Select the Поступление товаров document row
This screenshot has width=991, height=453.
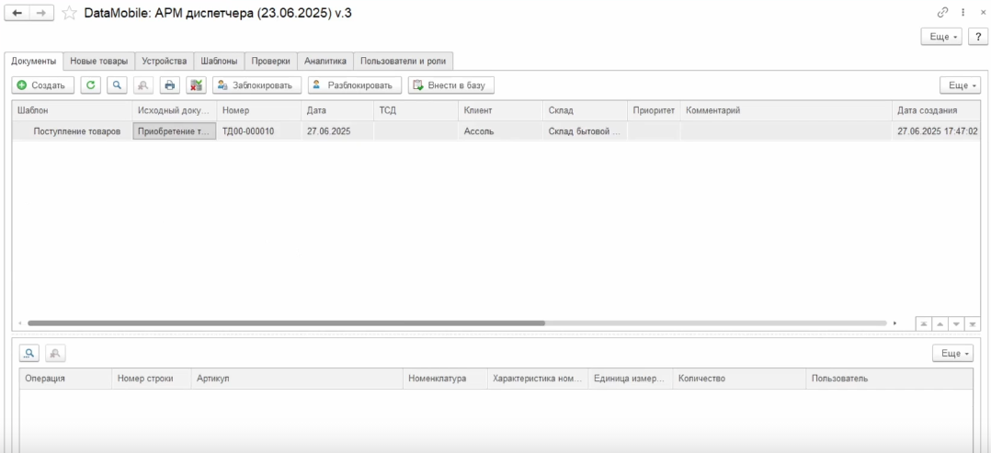[496, 131]
